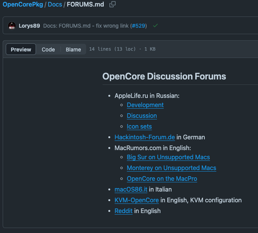Open the commit message 'Docs: FORUMS.md - fix wrong link'
258x233 pixels.
click(87, 26)
